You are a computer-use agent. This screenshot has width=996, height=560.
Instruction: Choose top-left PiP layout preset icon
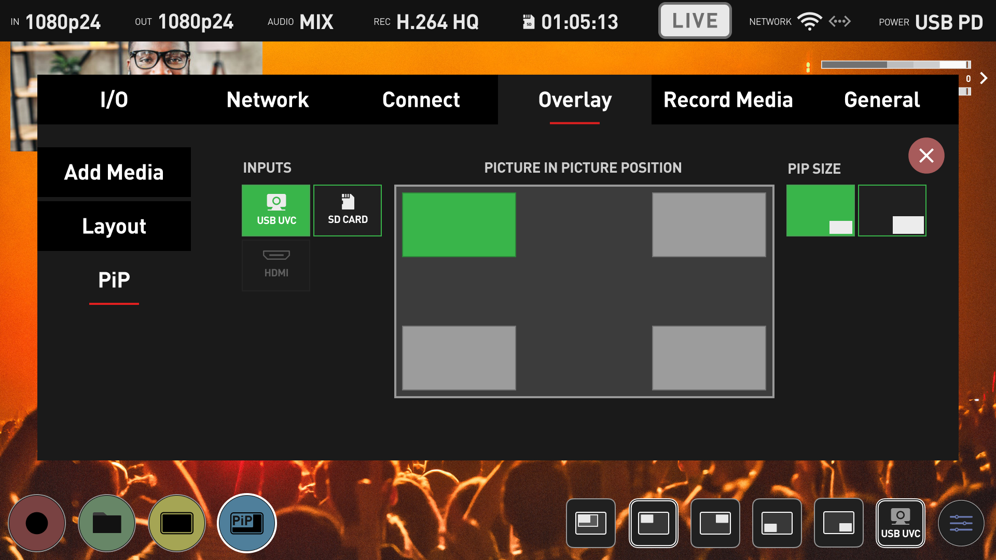pyautogui.click(x=653, y=523)
